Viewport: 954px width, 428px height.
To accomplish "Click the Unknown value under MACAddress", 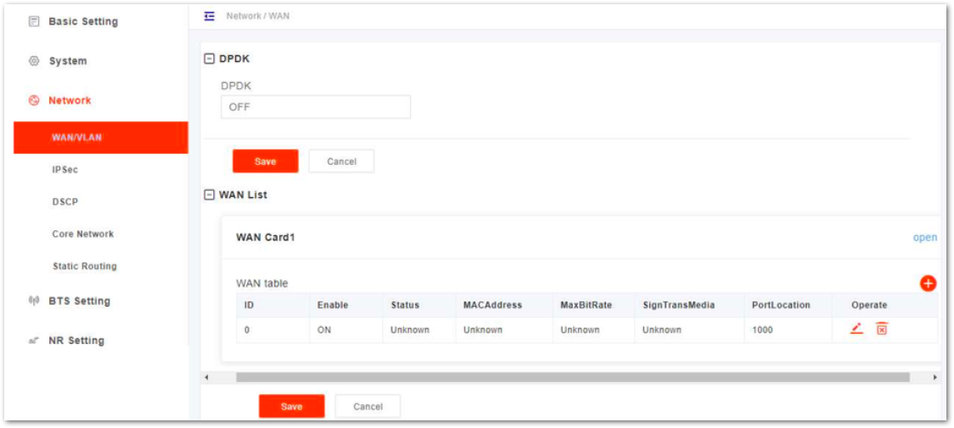I will (482, 330).
